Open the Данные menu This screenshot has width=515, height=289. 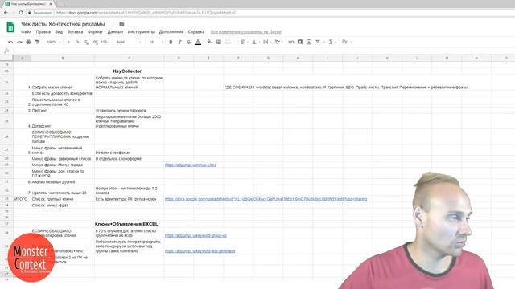click(x=115, y=32)
